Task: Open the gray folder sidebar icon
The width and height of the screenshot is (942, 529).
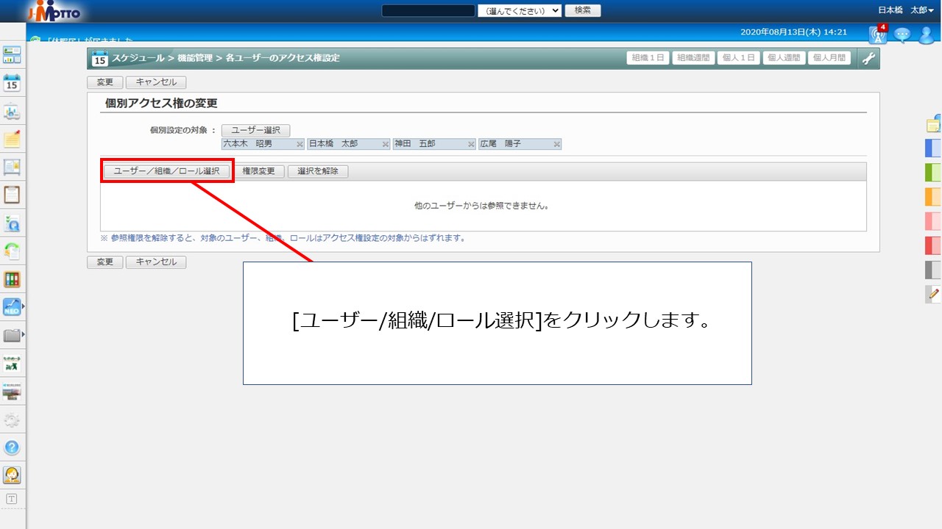Action: [x=12, y=336]
